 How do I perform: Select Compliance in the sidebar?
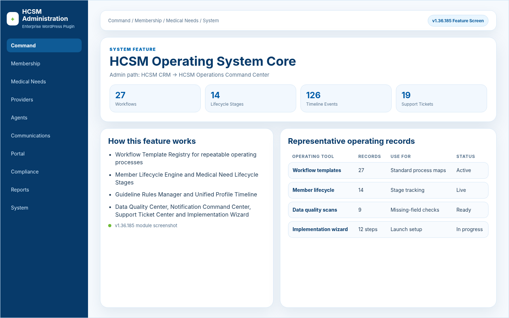tap(44, 172)
